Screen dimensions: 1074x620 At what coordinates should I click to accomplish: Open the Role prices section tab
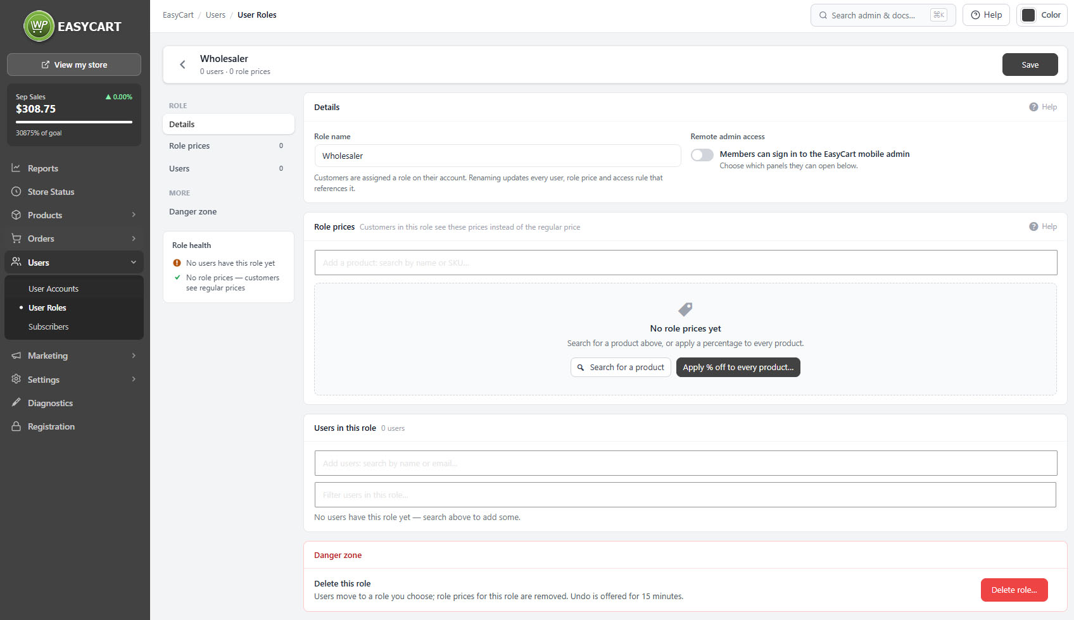(229, 146)
